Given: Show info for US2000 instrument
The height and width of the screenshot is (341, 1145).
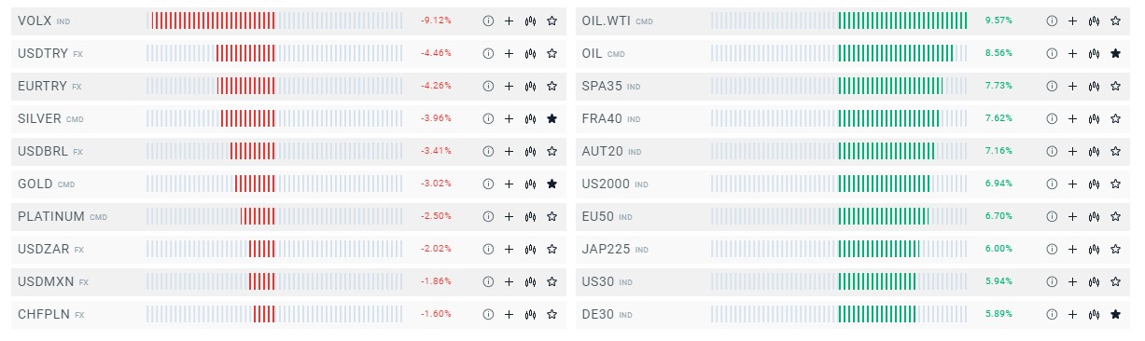Looking at the screenshot, I should pyautogui.click(x=1052, y=184).
